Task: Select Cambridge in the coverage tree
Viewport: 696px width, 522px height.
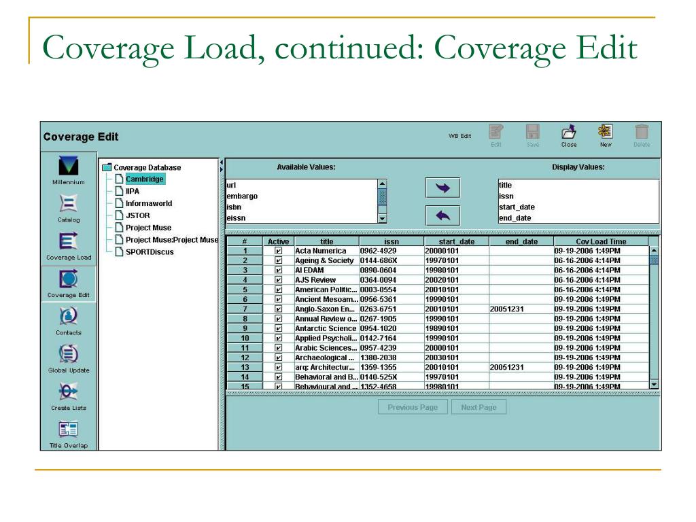Action: click(x=145, y=179)
